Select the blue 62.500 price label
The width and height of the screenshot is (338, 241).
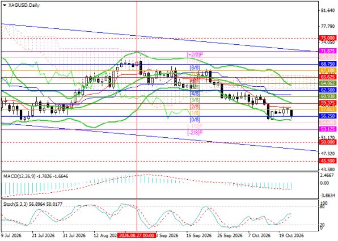click(x=328, y=90)
